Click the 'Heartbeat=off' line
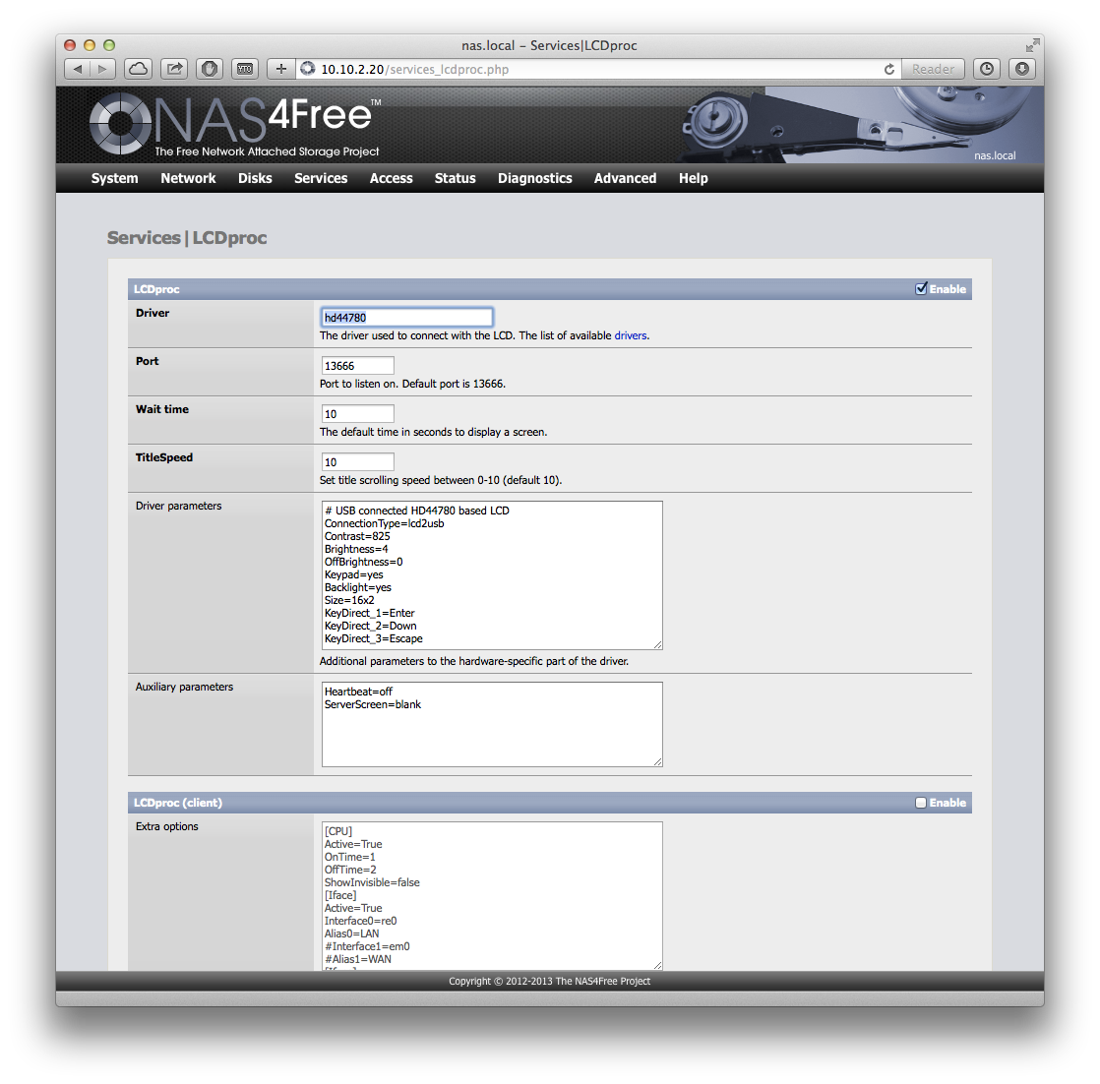Image resolution: width=1100 pixels, height=1084 pixels. (x=358, y=693)
